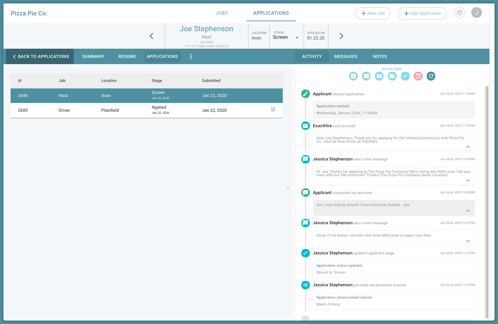Click the "Jan 22nd, 2020 11:58AM" timestamp
This screenshot has width=498, height=324.
tap(457, 94)
